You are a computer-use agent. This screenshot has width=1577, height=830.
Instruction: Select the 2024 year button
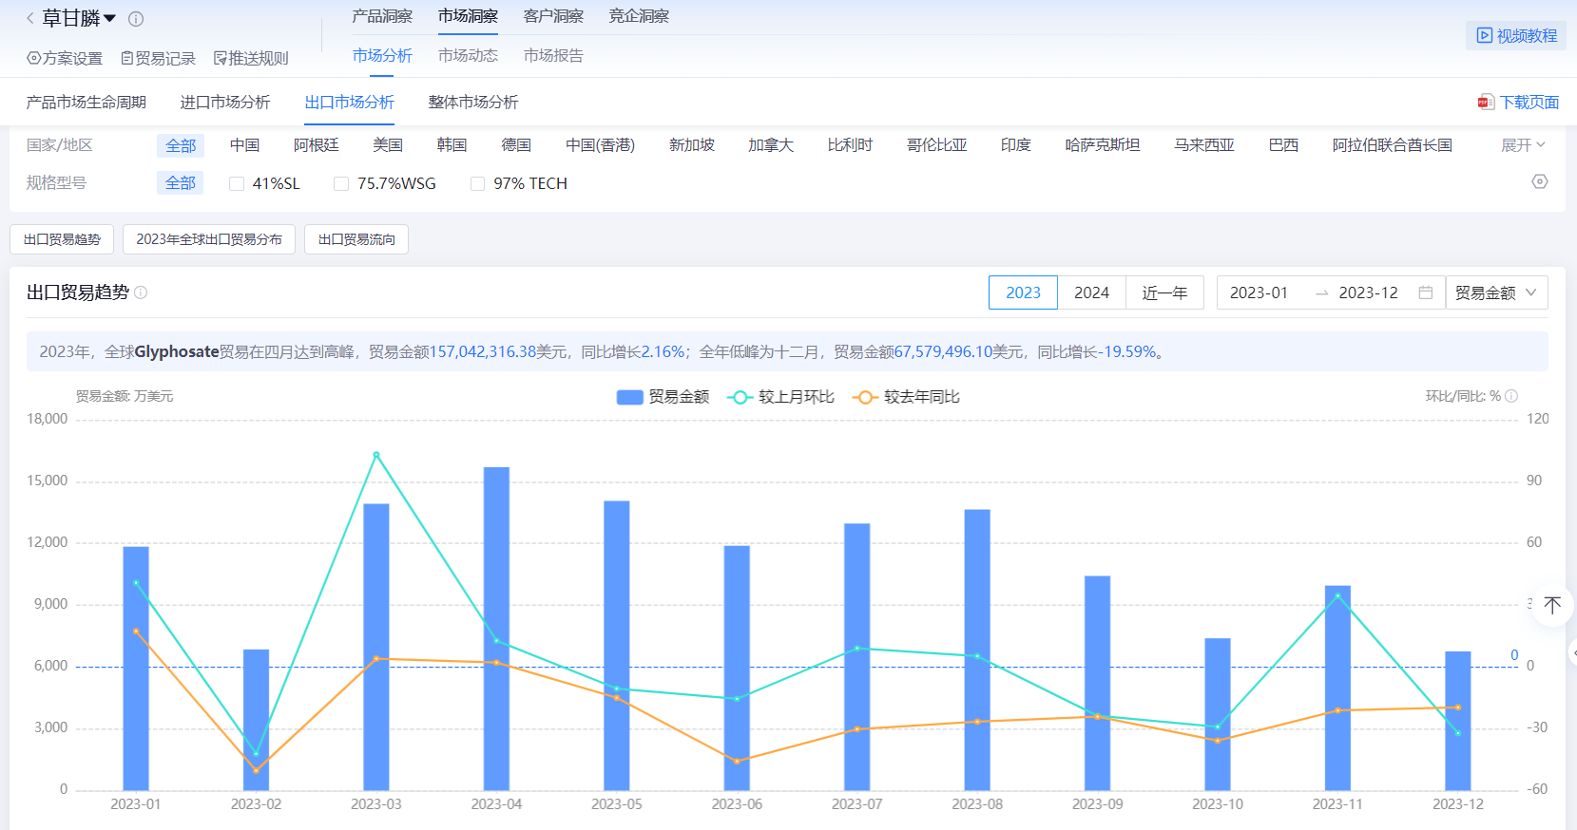pos(1091,292)
